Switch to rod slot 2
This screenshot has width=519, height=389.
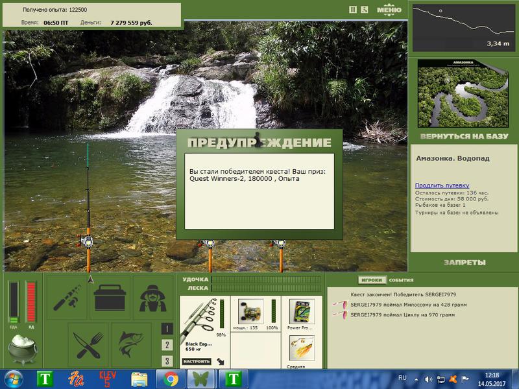tap(167, 345)
